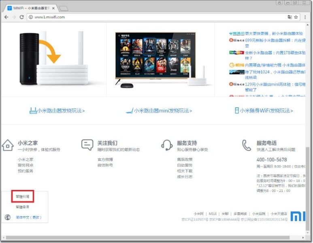Click the house icon beside 小米之家

(8, 145)
